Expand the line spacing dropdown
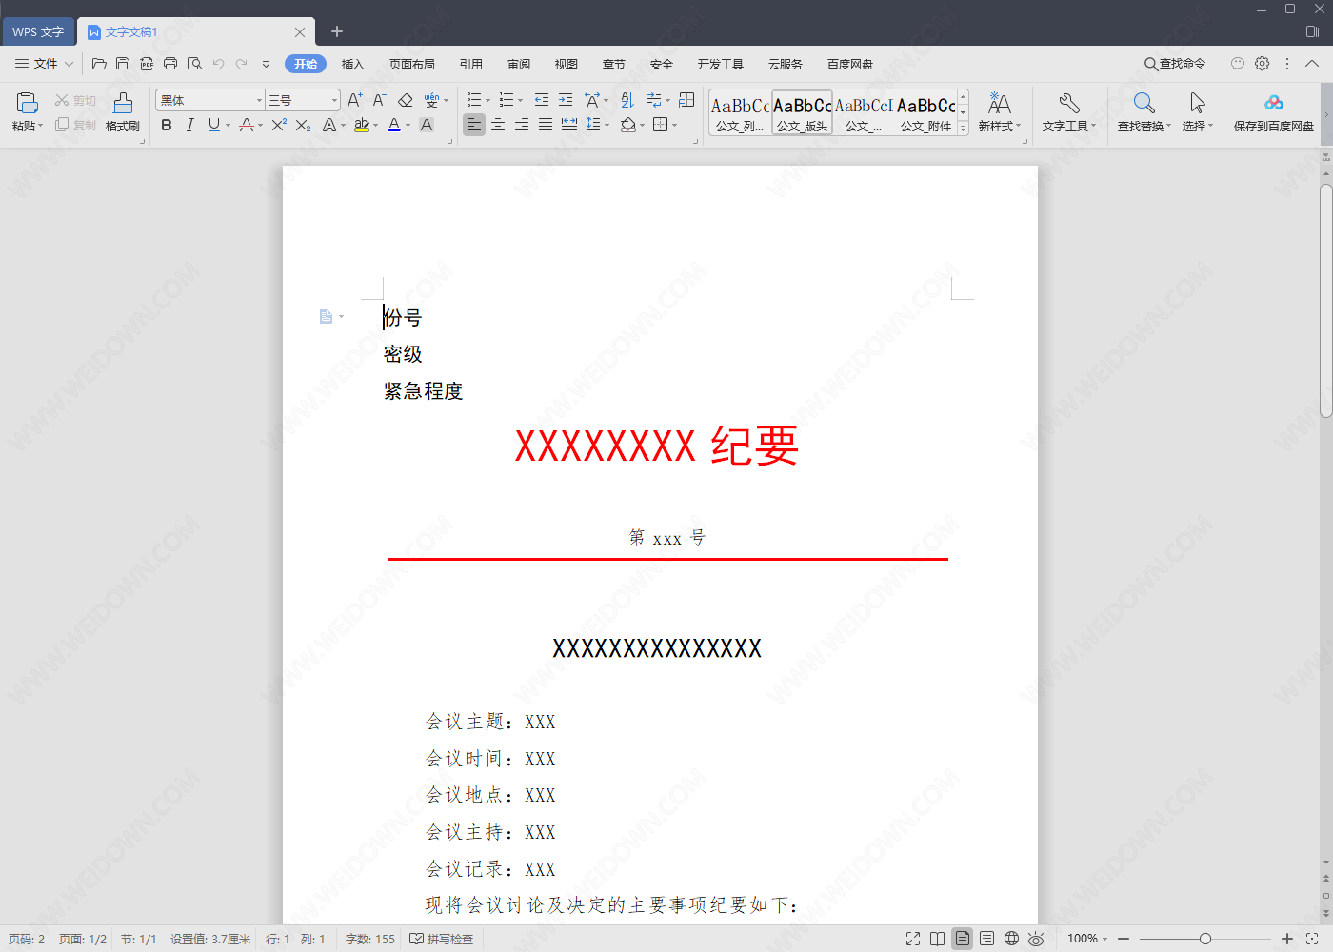The image size is (1333, 952). coord(607,126)
